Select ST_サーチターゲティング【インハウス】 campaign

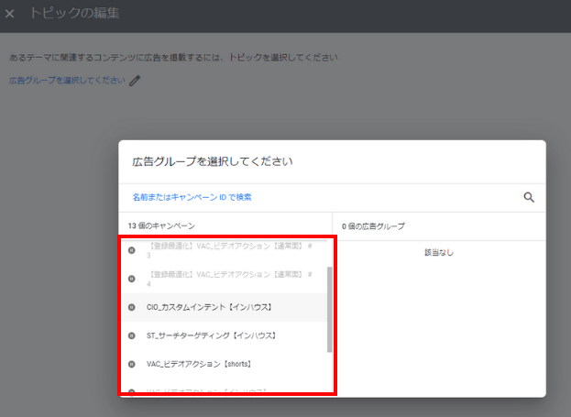pyautogui.click(x=211, y=335)
